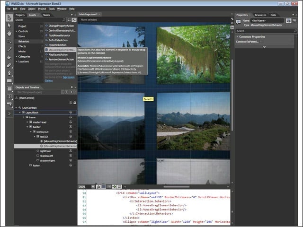Switch to the Data tab
The width and height of the screenshot is (303, 227).
pos(273,15)
